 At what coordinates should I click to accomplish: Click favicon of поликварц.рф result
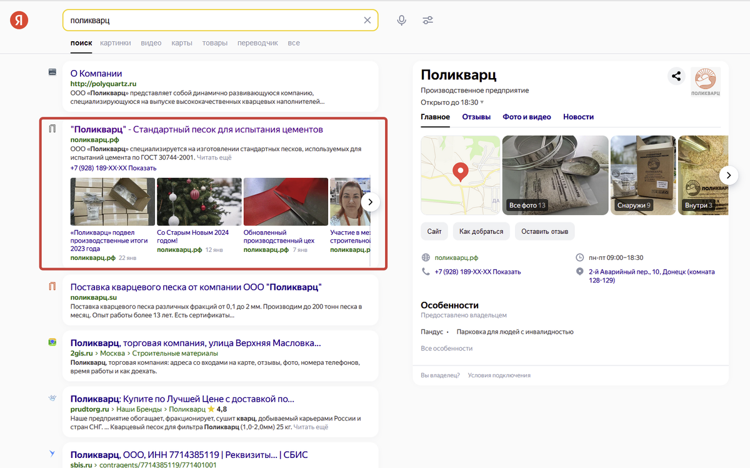tap(52, 129)
